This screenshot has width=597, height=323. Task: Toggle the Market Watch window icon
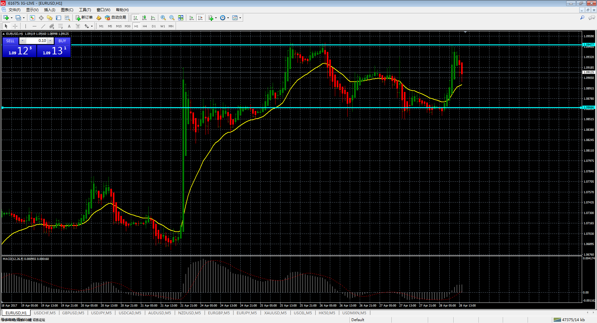[32, 18]
